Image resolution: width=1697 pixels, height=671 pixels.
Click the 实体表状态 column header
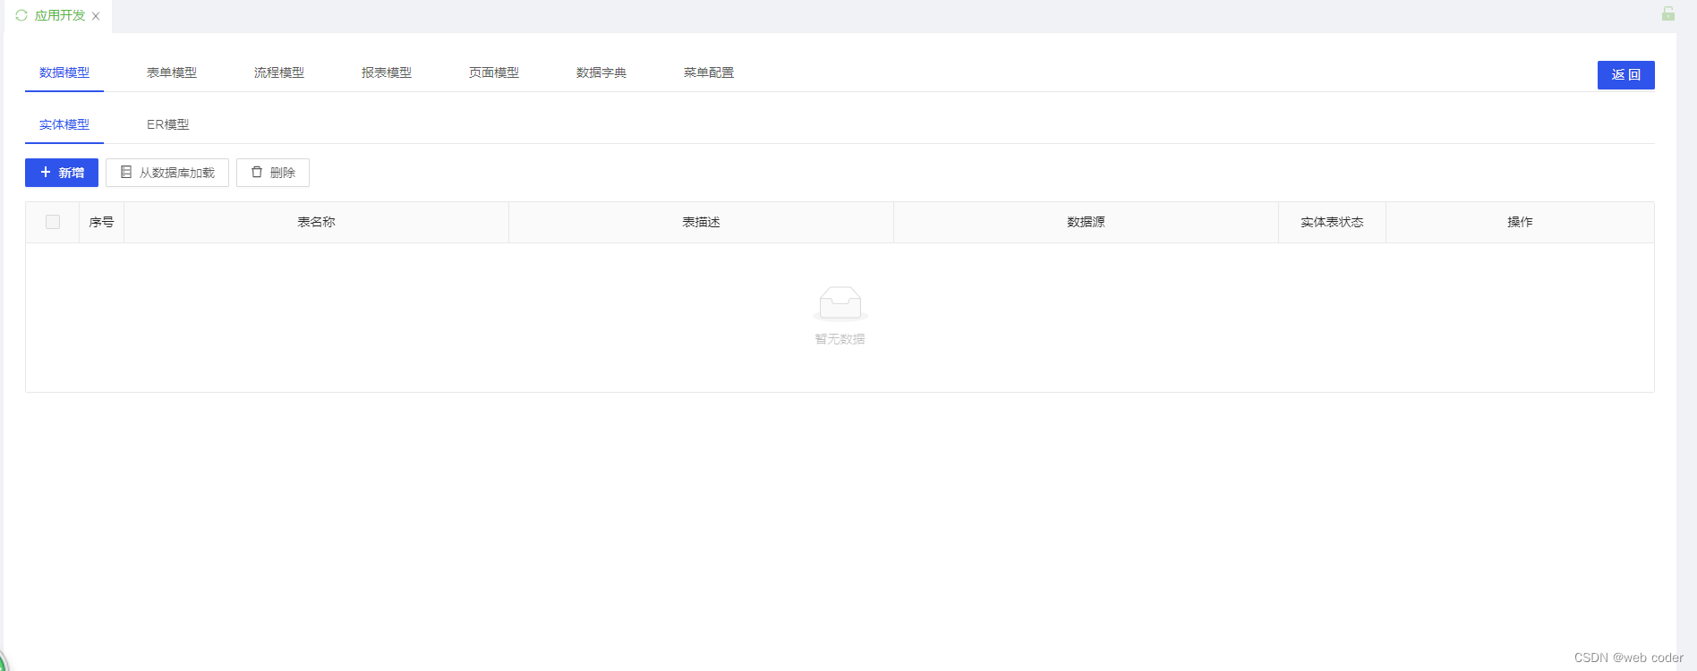click(1333, 222)
